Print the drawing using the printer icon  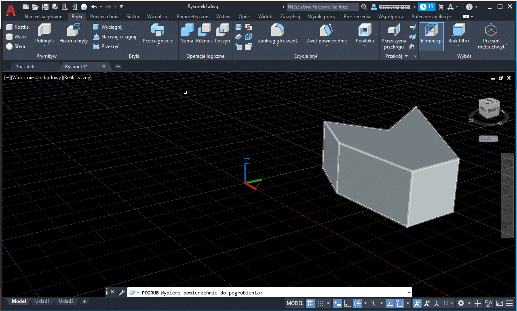click(84, 7)
